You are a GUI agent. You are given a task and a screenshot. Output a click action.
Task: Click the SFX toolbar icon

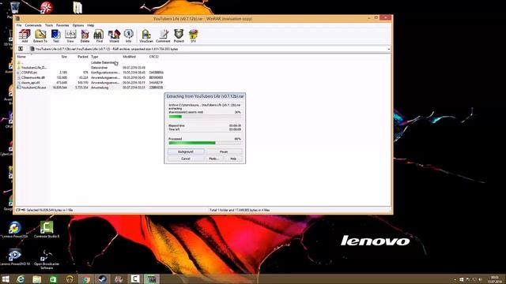[x=193, y=35]
